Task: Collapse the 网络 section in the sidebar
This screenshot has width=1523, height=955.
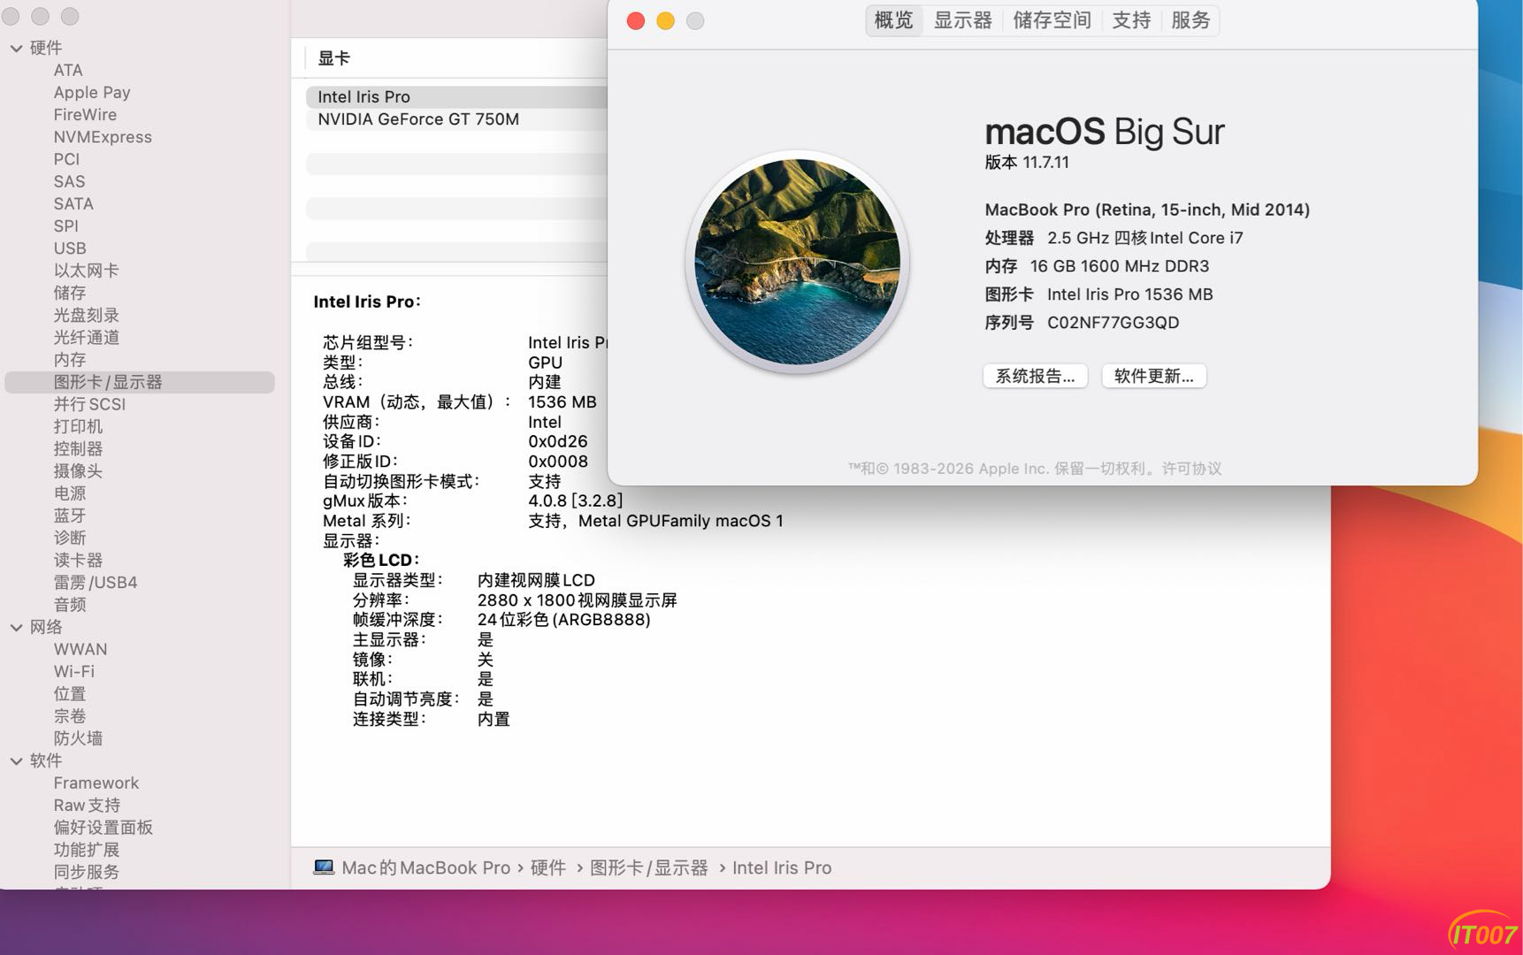Action: coord(16,627)
